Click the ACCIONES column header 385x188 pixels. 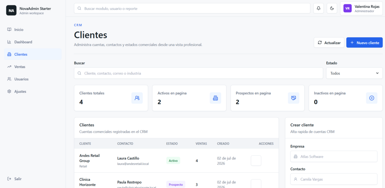(266, 143)
